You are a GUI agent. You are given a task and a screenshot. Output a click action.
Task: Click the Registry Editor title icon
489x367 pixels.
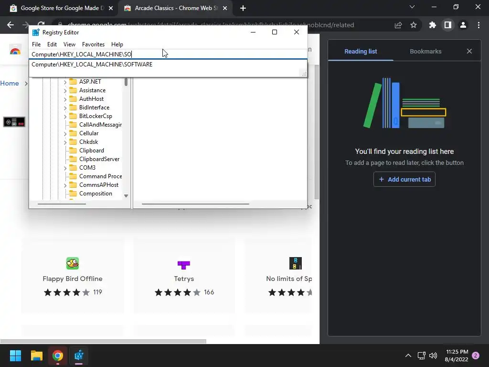[36, 32]
